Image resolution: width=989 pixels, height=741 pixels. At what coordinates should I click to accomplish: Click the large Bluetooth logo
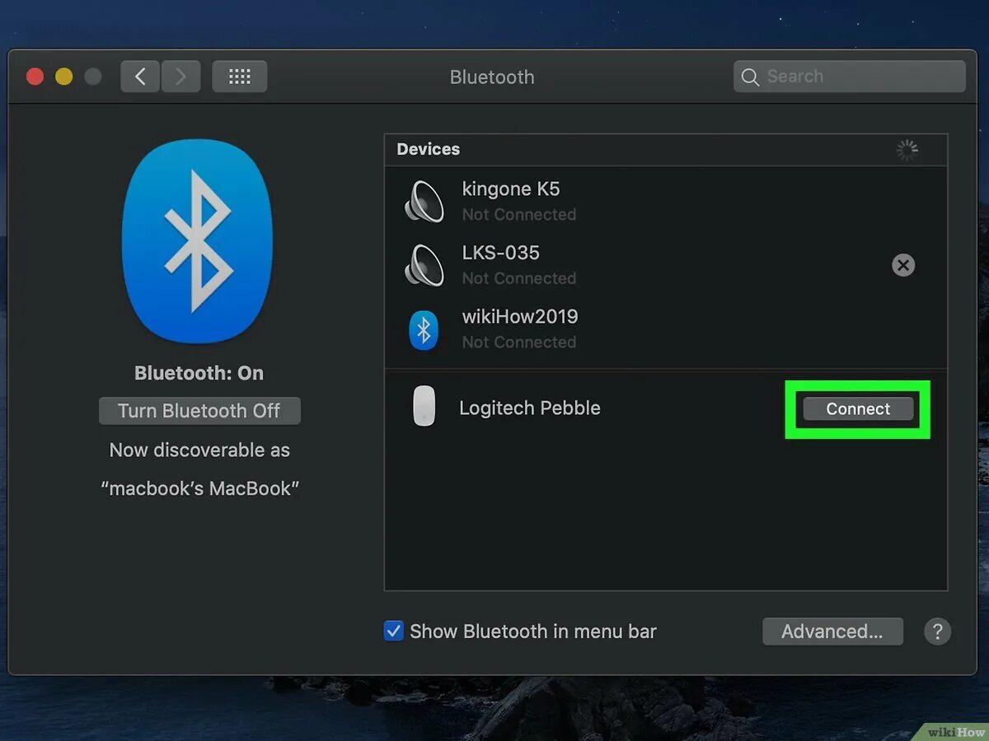click(x=198, y=240)
